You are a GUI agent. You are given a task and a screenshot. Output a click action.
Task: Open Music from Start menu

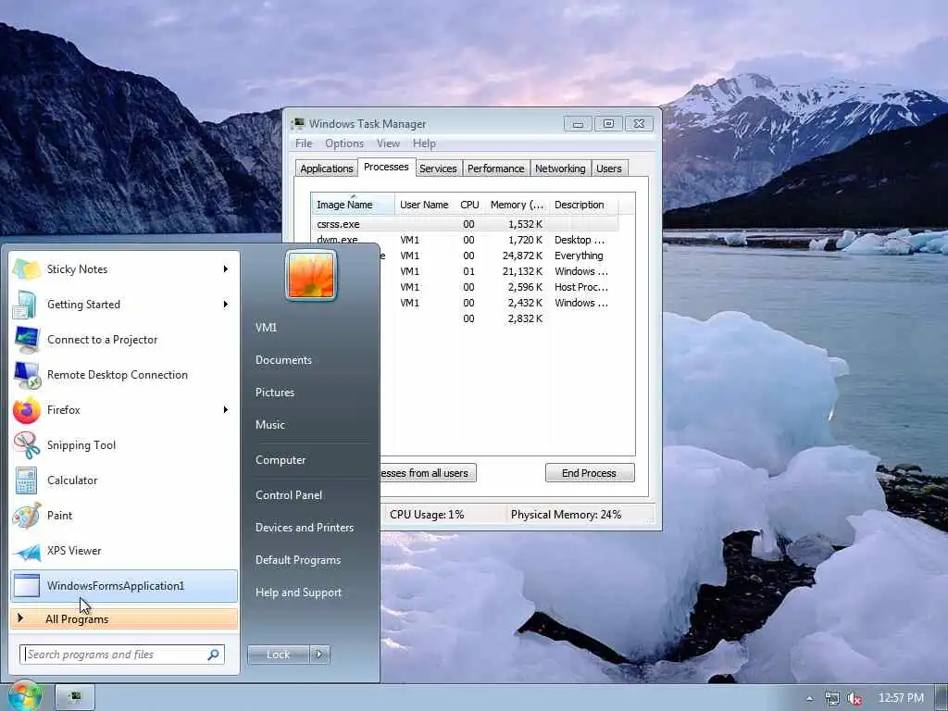click(x=269, y=424)
